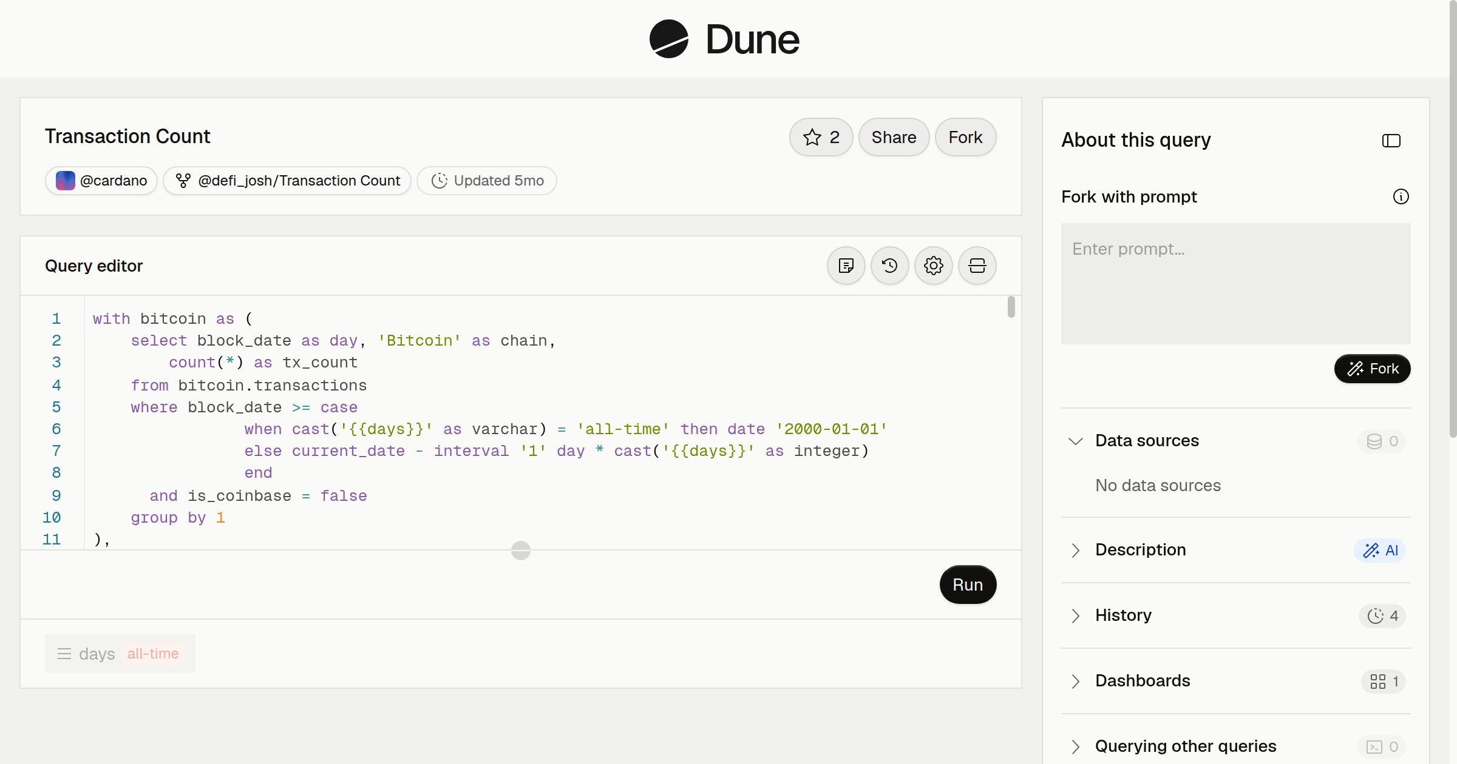1457x764 pixels.
Task: Click the editor resize handle
Action: (521, 551)
